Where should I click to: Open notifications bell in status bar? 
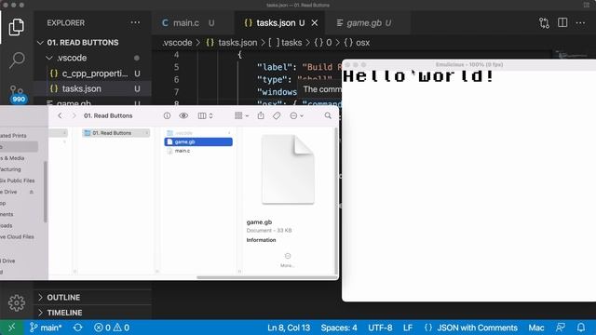[581, 328]
